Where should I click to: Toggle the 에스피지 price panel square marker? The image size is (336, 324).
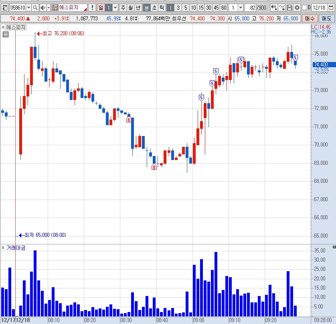[3, 27]
